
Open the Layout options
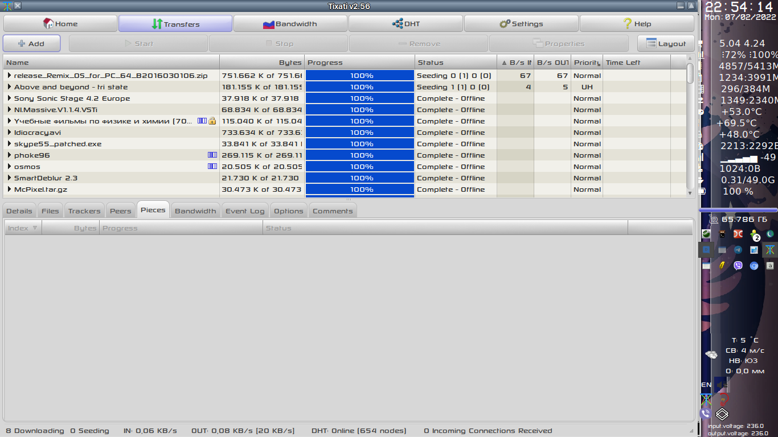click(666, 43)
